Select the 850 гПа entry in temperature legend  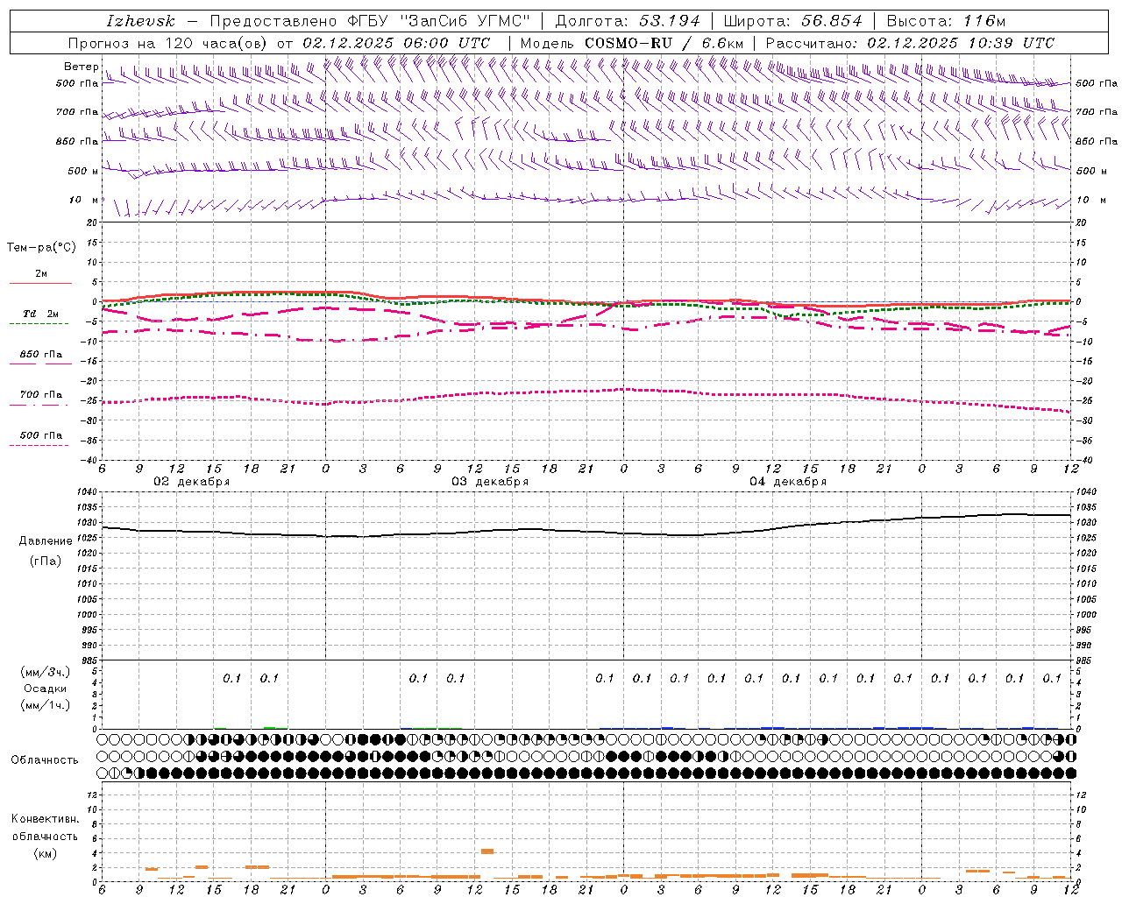pyautogui.click(x=40, y=354)
